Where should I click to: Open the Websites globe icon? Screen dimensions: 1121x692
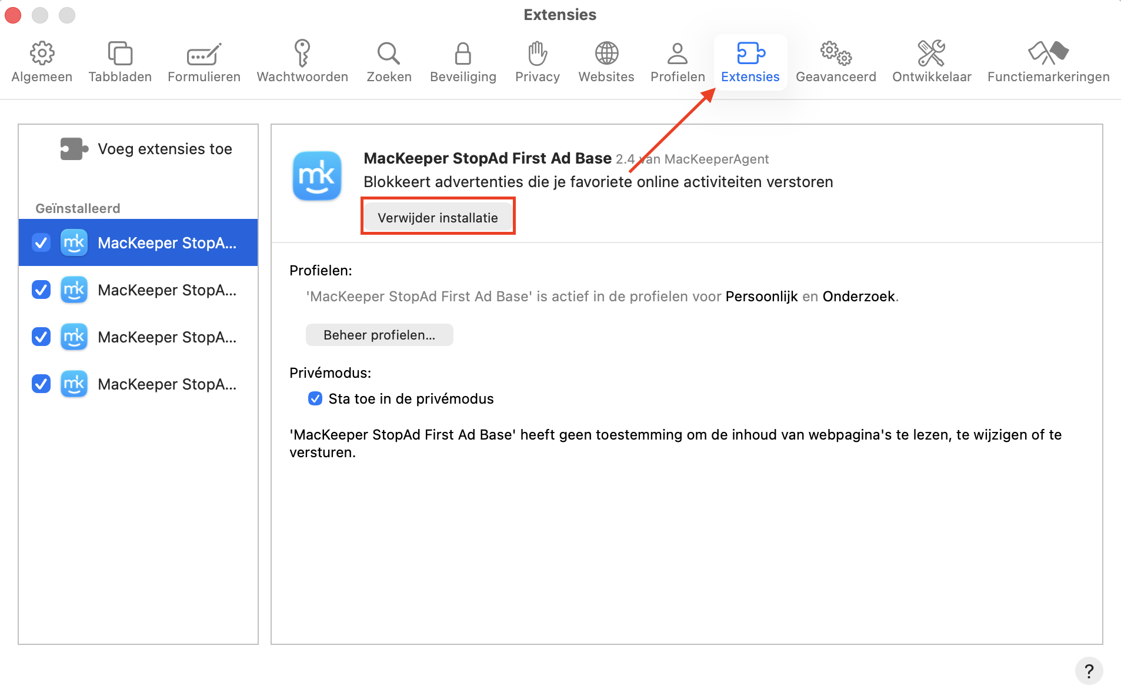coord(606,54)
